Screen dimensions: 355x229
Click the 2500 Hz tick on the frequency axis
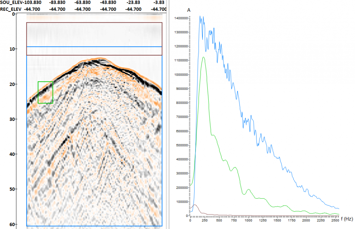(x=335, y=220)
